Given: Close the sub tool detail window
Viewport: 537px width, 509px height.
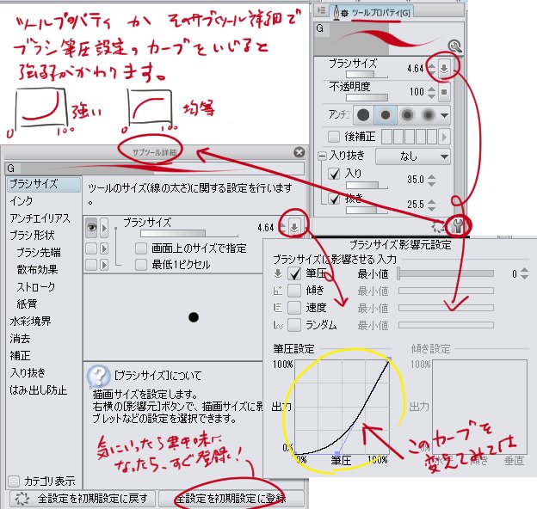Looking at the screenshot, I should (x=299, y=152).
